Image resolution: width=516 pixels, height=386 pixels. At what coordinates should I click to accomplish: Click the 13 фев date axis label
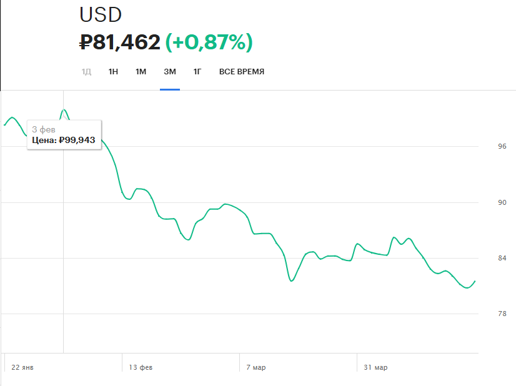[x=141, y=367]
